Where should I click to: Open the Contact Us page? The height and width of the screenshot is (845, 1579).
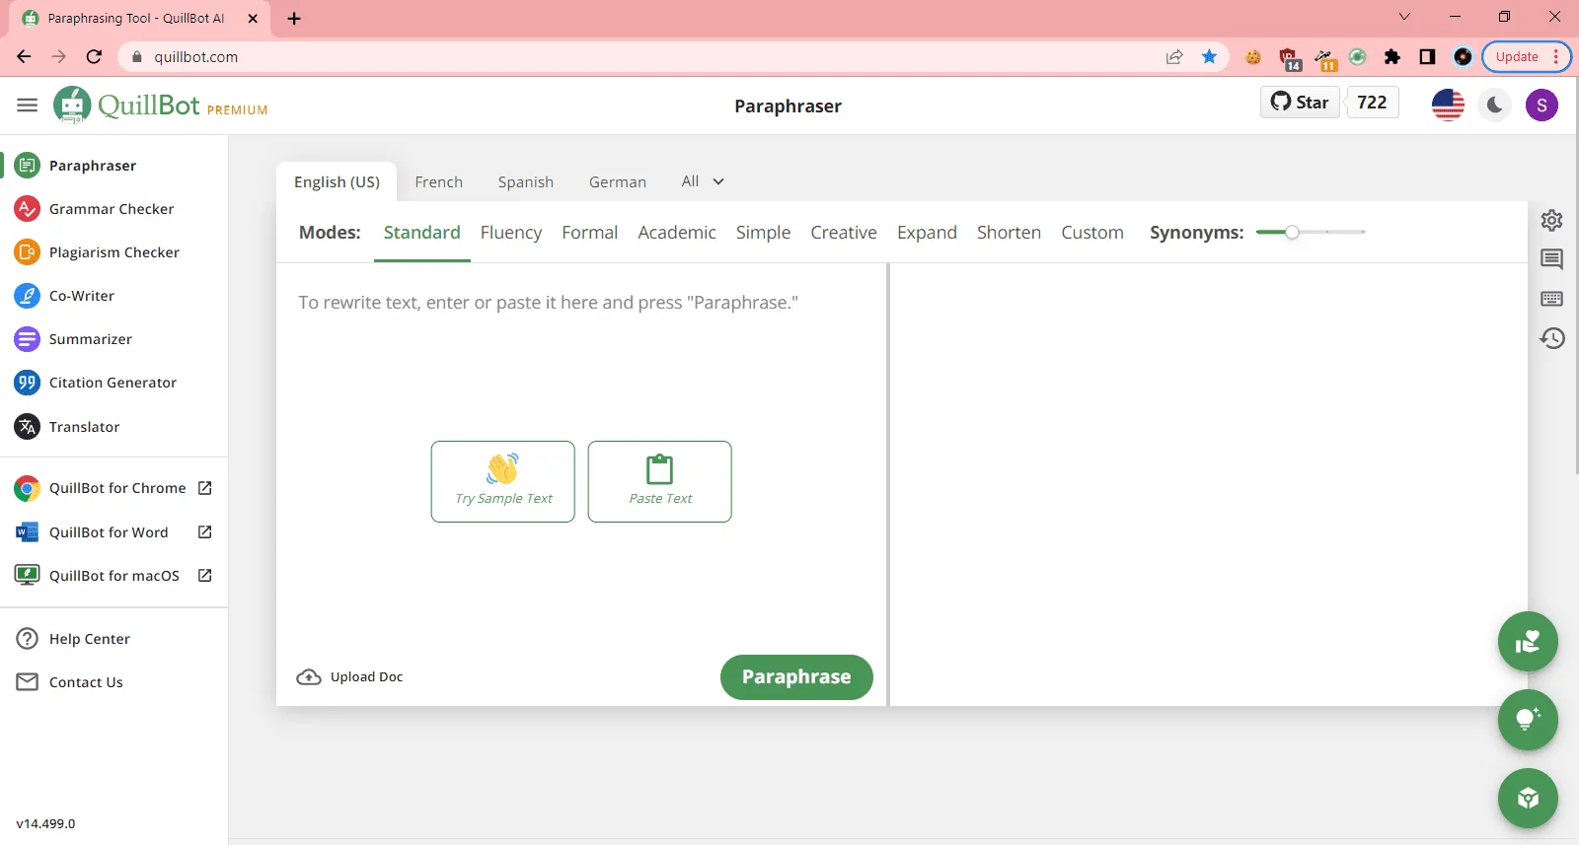(86, 682)
